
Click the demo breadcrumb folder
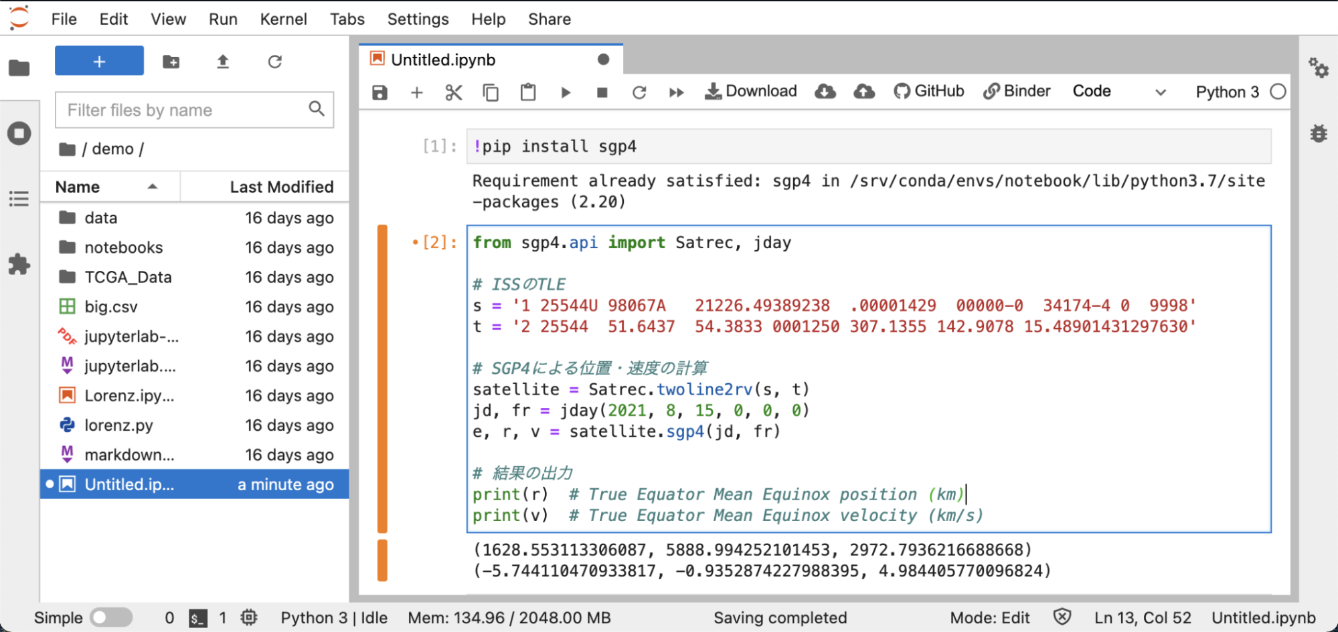pyautogui.click(x=112, y=148)
